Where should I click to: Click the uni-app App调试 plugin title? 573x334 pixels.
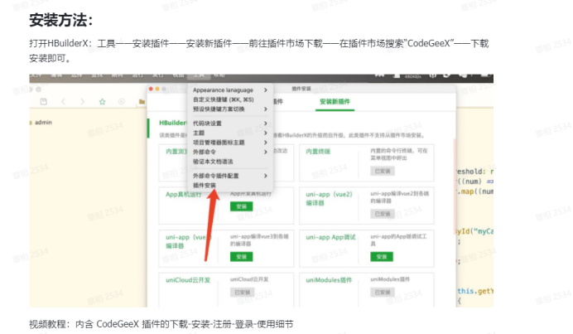click(x=330, y=237)
